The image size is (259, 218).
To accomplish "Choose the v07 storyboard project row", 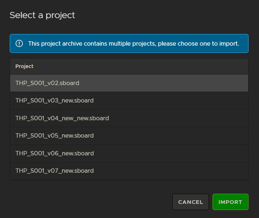I will [x=54, y=171].
